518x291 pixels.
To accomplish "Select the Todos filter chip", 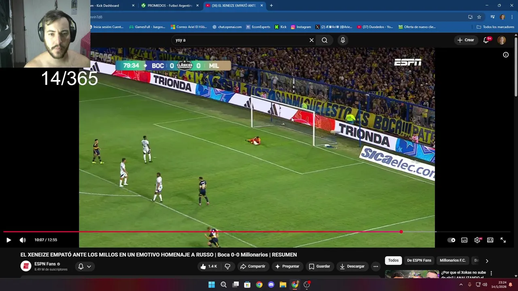I will 393,260.
